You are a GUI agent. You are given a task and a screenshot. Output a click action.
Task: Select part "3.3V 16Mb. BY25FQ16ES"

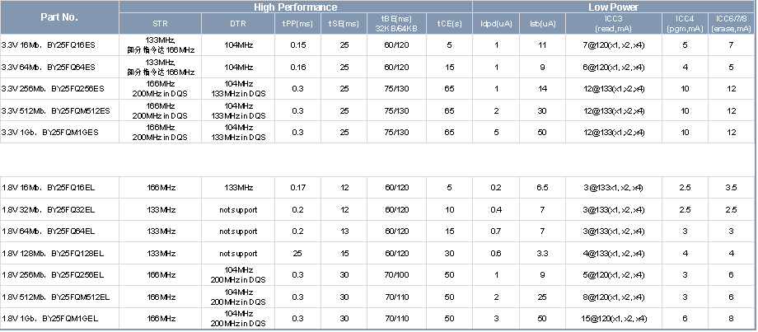(49, 45)
